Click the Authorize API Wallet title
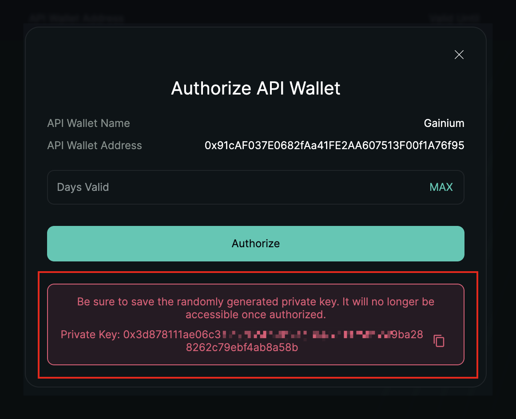This screenshot has width=516, height=419. tap(256, 88)
